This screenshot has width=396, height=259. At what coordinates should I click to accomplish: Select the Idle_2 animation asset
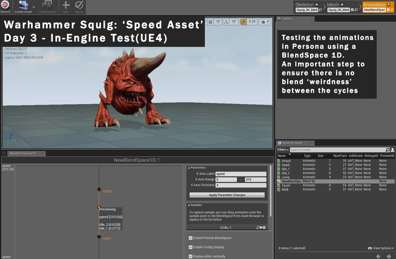[336, 173]
